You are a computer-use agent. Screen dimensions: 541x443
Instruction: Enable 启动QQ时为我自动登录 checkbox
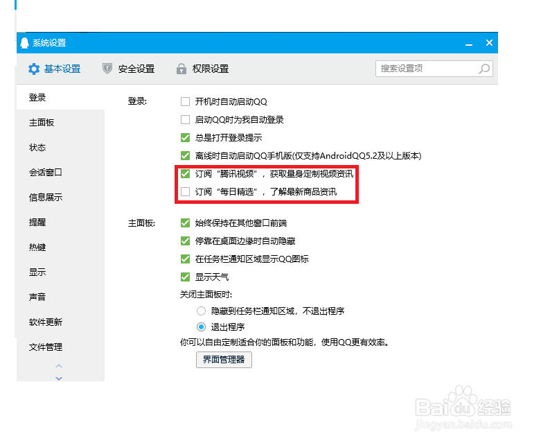point(185,119)
